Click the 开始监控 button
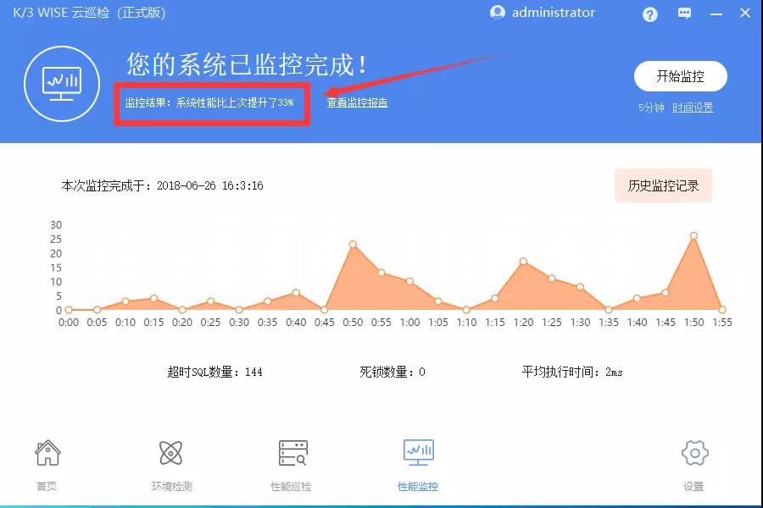This screenshot has height=508, width=763. [680, 76]
